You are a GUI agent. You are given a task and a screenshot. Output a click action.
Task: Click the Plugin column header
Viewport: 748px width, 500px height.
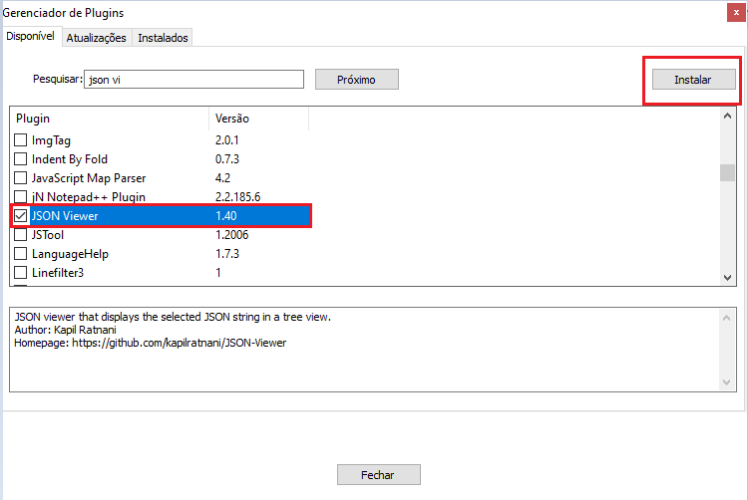tap(110, 119)
